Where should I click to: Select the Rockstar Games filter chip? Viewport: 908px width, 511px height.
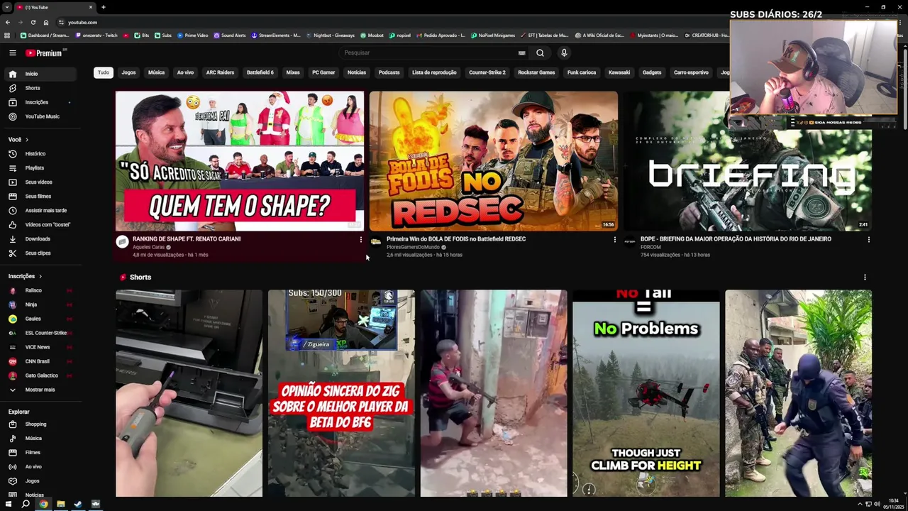coord(536,72)
